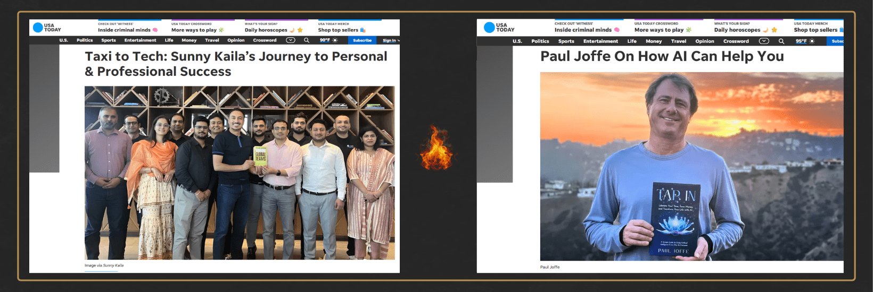Open Money section on Sunny Kaila page
This screenshot has height=292, width=873.
189,40
